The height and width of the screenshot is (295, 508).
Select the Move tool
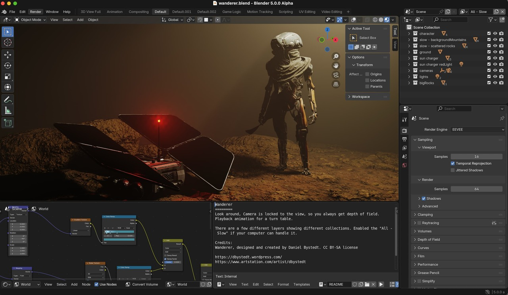point(8,55)
